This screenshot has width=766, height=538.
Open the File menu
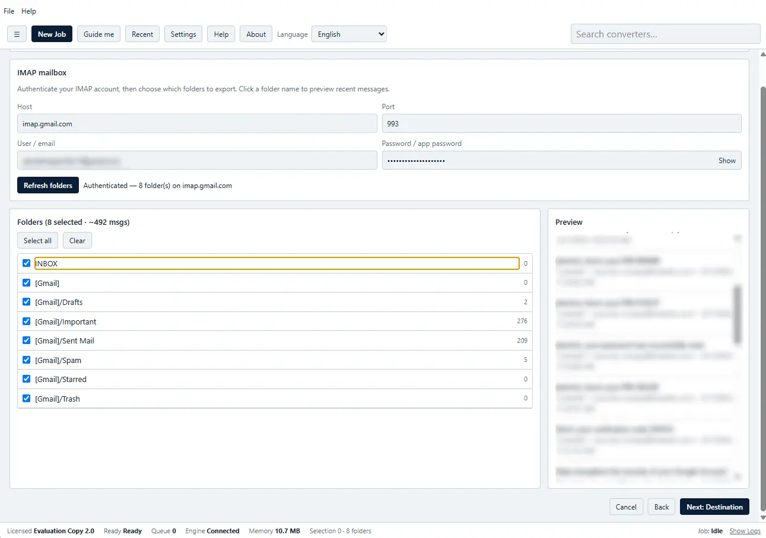[9, 11]
